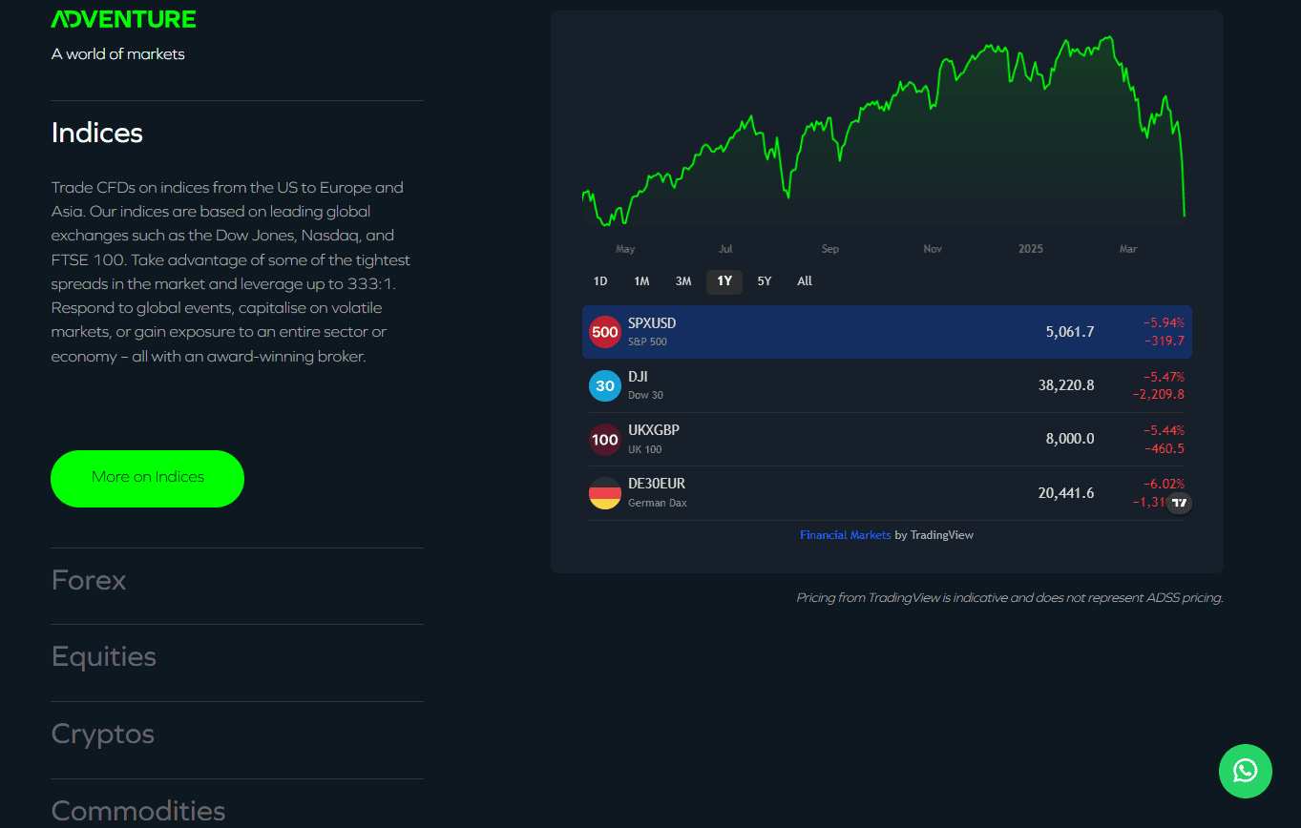Open the WhatsApp chat icon

pos(1245,771)
